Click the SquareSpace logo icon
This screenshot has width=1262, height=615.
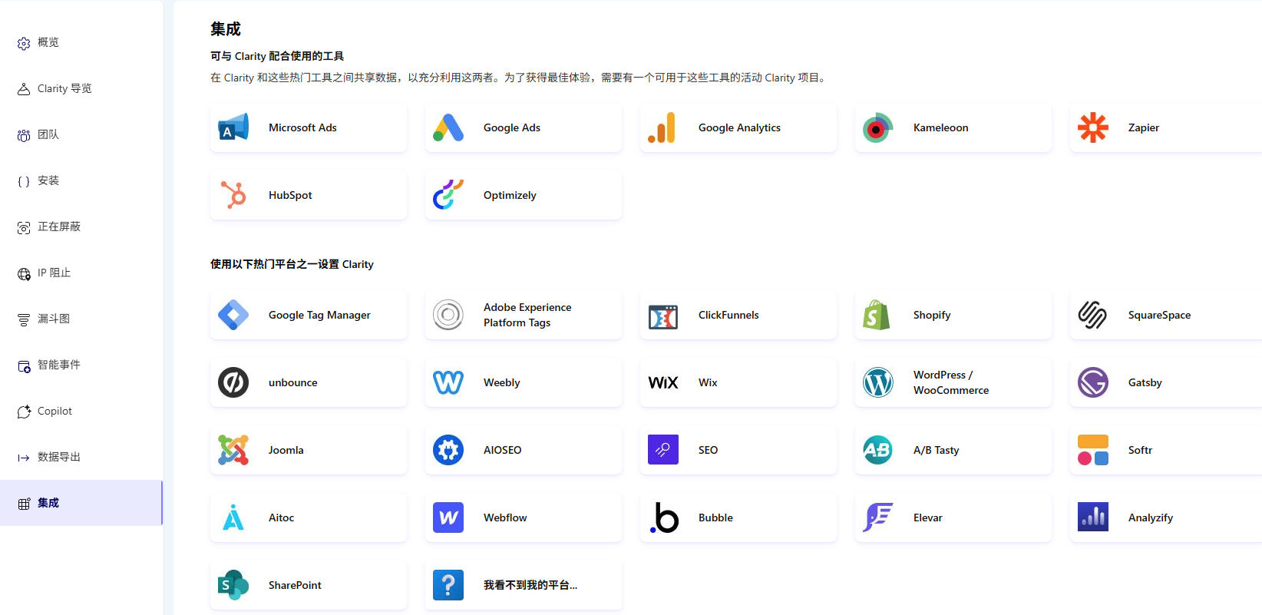(1092, 315)
